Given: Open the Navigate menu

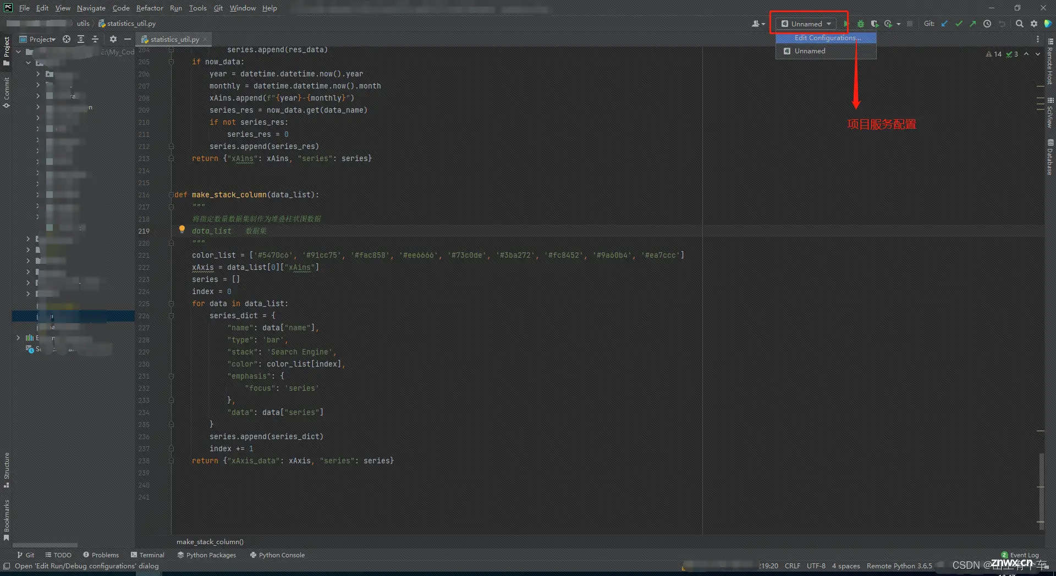Looking at the screenshot, I should [91, 8].
